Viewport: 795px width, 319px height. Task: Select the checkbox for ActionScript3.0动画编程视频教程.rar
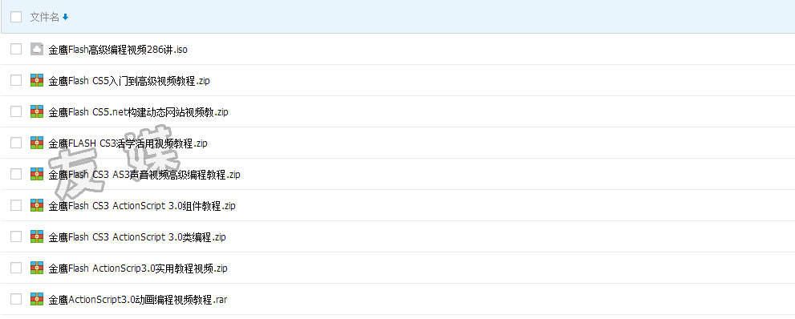pos(16,299)
